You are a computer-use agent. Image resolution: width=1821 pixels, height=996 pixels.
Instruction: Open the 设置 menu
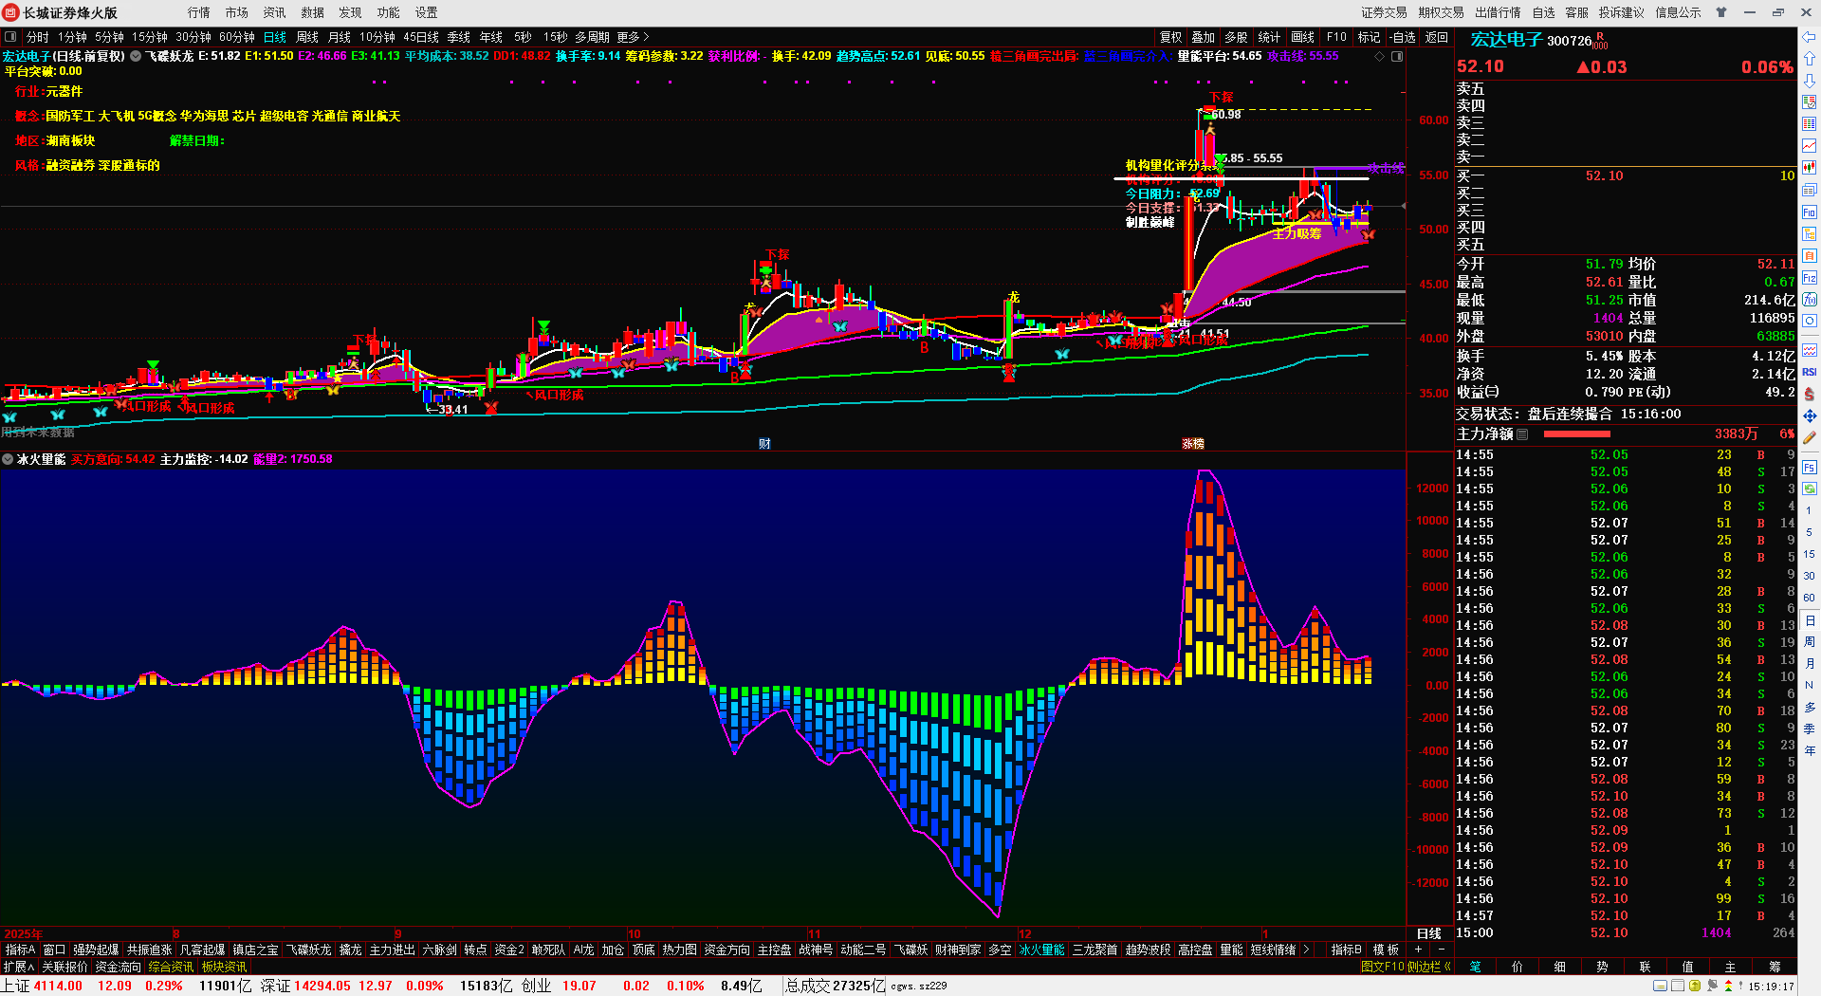[427, 12]
